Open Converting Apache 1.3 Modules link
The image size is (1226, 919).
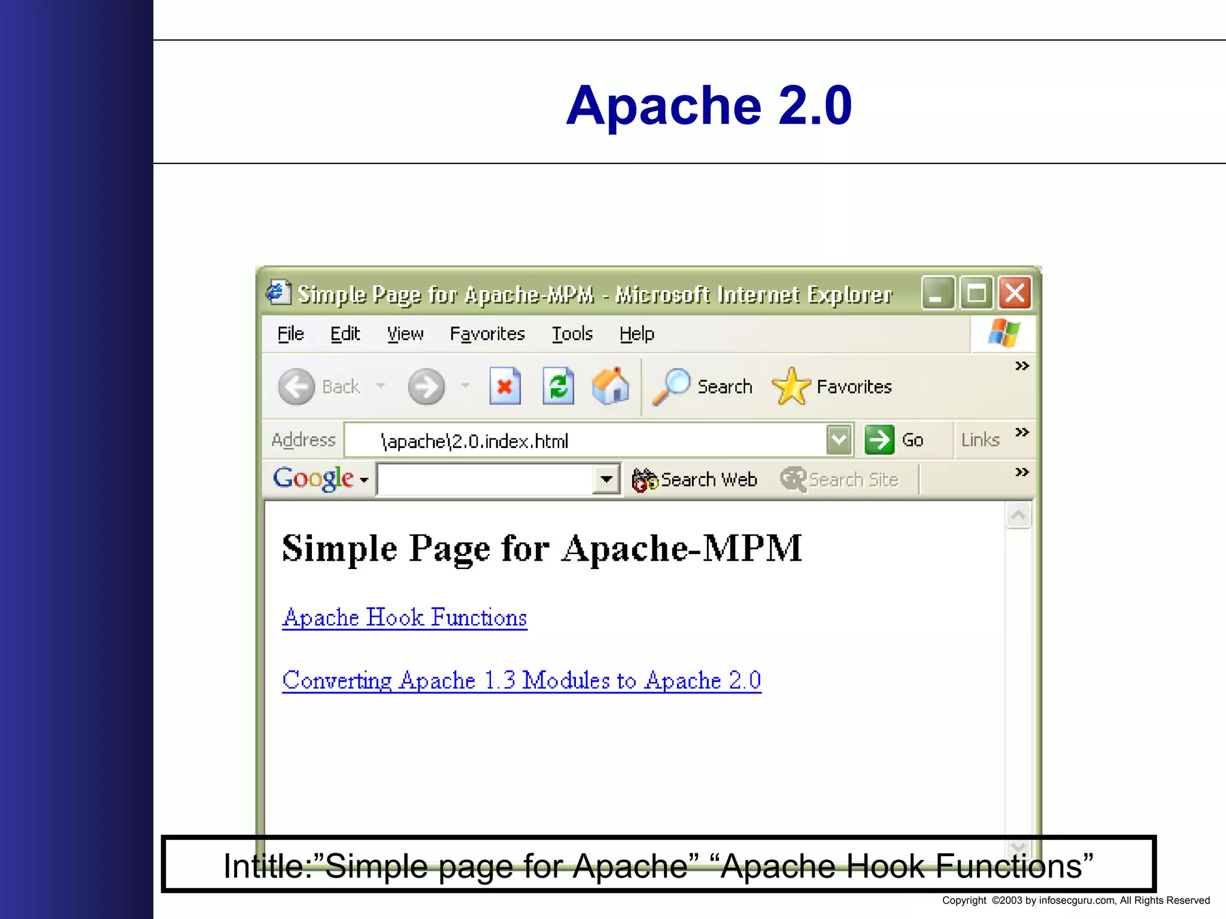pos(521,681)
